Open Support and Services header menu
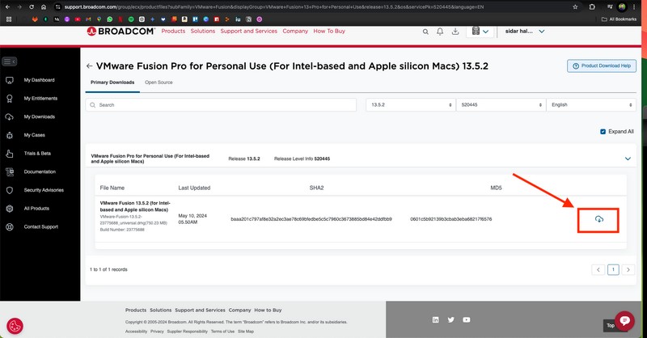647x338 pixels. [x=249, y=32]
